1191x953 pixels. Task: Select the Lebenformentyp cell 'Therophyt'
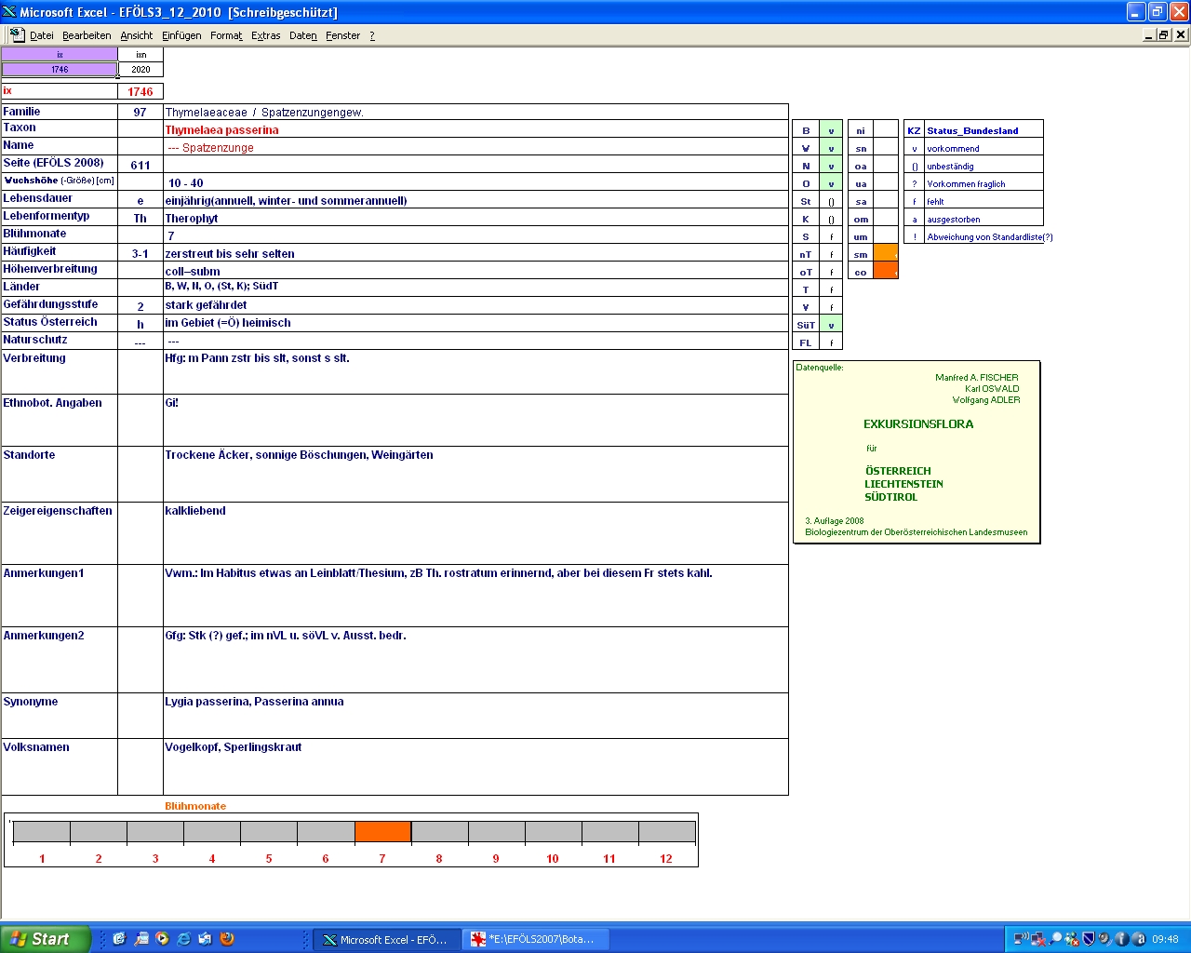[x=475, y=218]
